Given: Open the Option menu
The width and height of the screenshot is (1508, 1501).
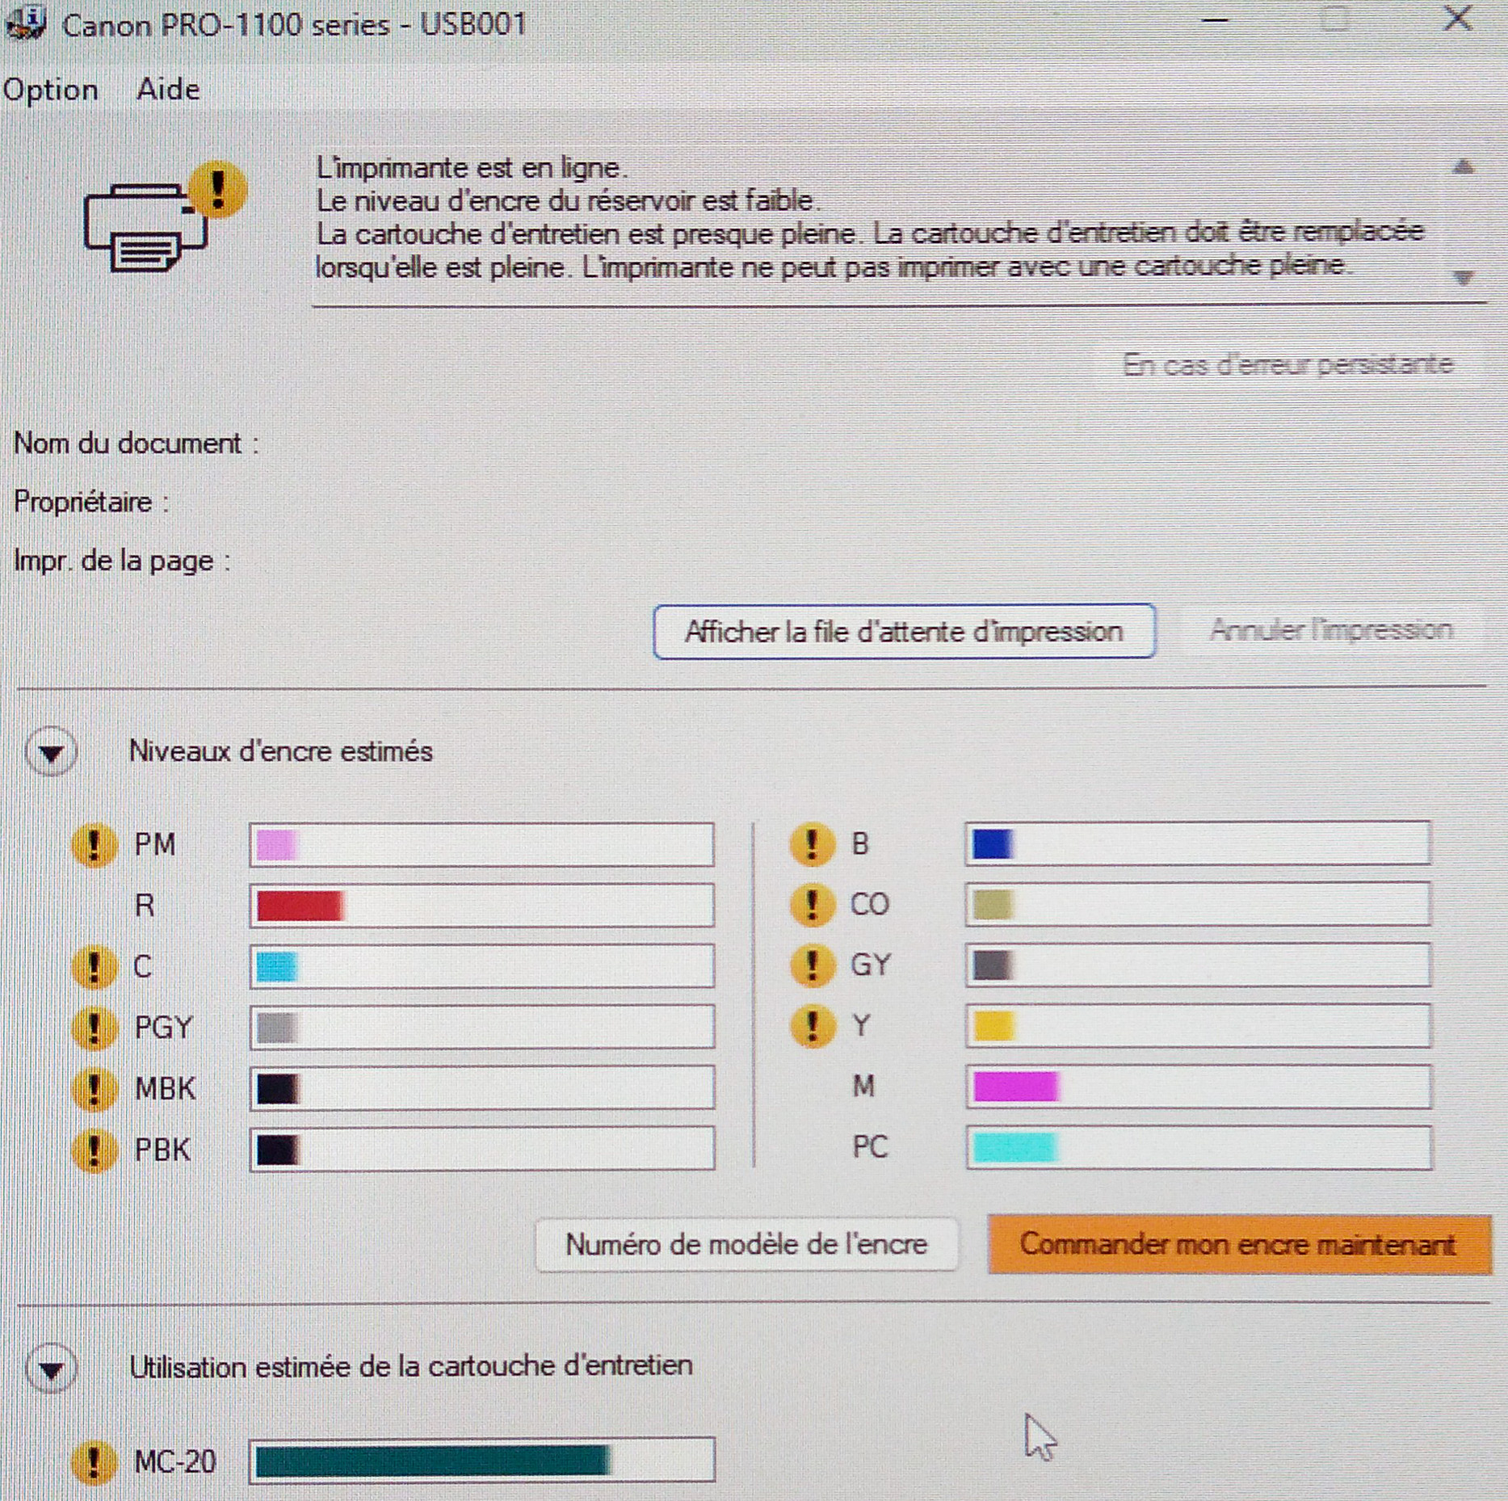Looking at the screenshot, I should 50,89.
